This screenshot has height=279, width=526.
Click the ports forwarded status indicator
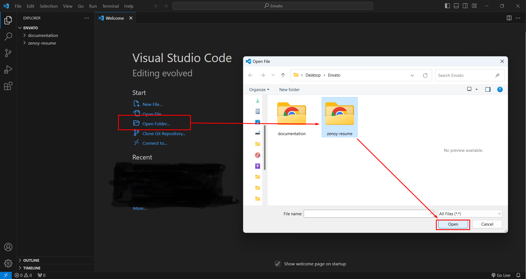(42, 275)
